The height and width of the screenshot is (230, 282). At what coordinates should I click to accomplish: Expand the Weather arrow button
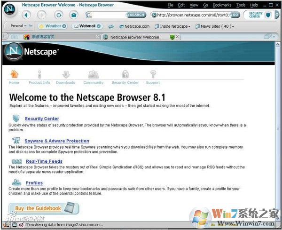[x=64, y=26]
